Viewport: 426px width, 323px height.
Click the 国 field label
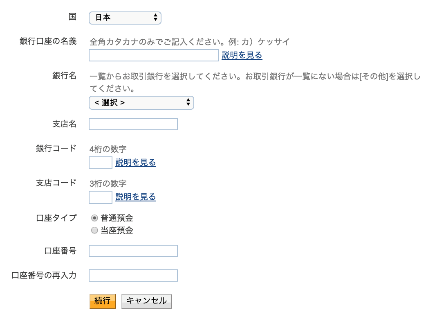(x=72, y=17)
